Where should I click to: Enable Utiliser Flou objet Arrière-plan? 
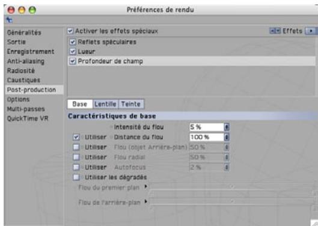click(x=76, y=147)
